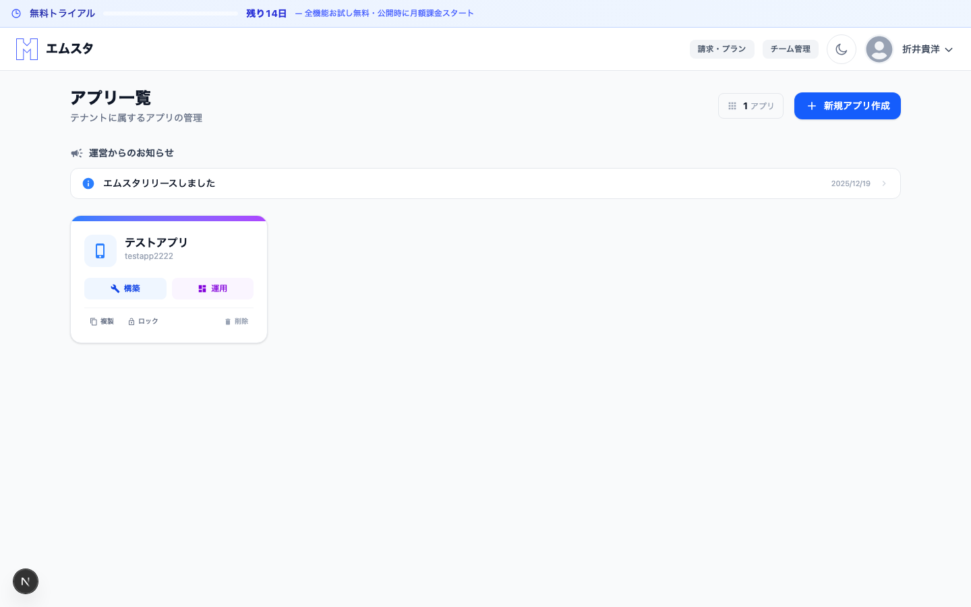The height and width of the screenshot is (607, 971).
Task: Click the 1 アプリ count badge
Action: 751,106
